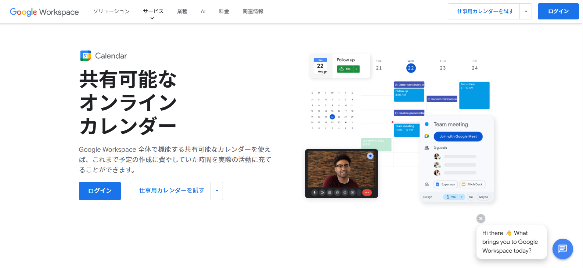Click the raise hand icon in video call
Viewport: 583px width, 268px height.
tap(337, 192)
